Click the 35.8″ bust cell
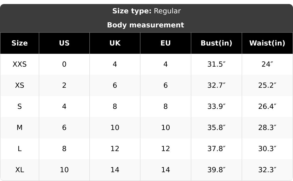The width and height of the screenshot is (293, 181). 216,128
